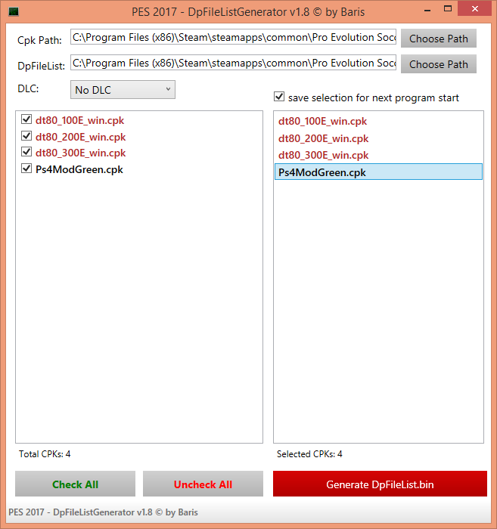497x529 pixels.
Task: Choose path for DpFileList
Action: tap(439, 64)
